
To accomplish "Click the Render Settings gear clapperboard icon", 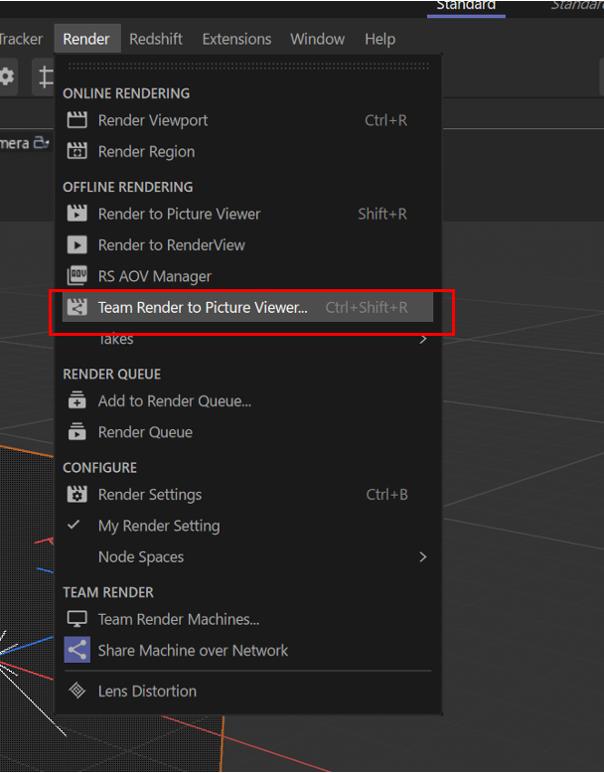I will (x=76, y=494).
